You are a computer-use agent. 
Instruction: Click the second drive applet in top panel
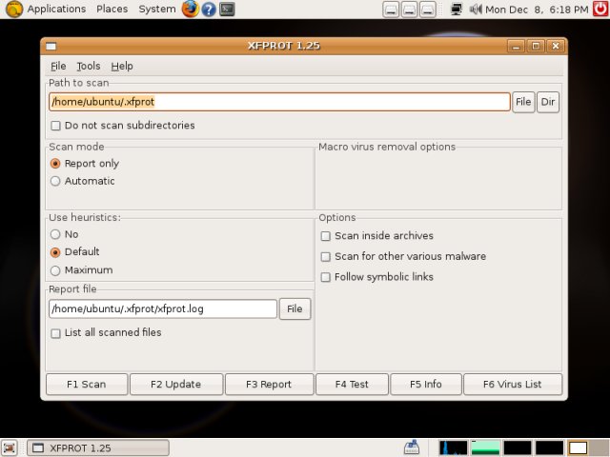point(409,10)
